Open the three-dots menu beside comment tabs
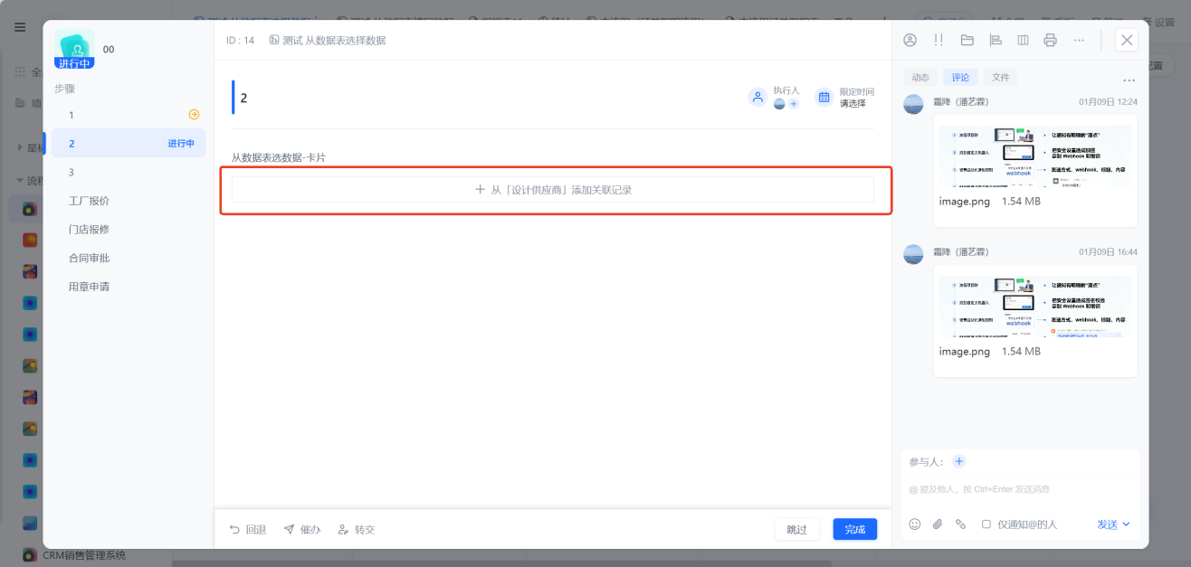1191x567 pixels. point(1129,80)
